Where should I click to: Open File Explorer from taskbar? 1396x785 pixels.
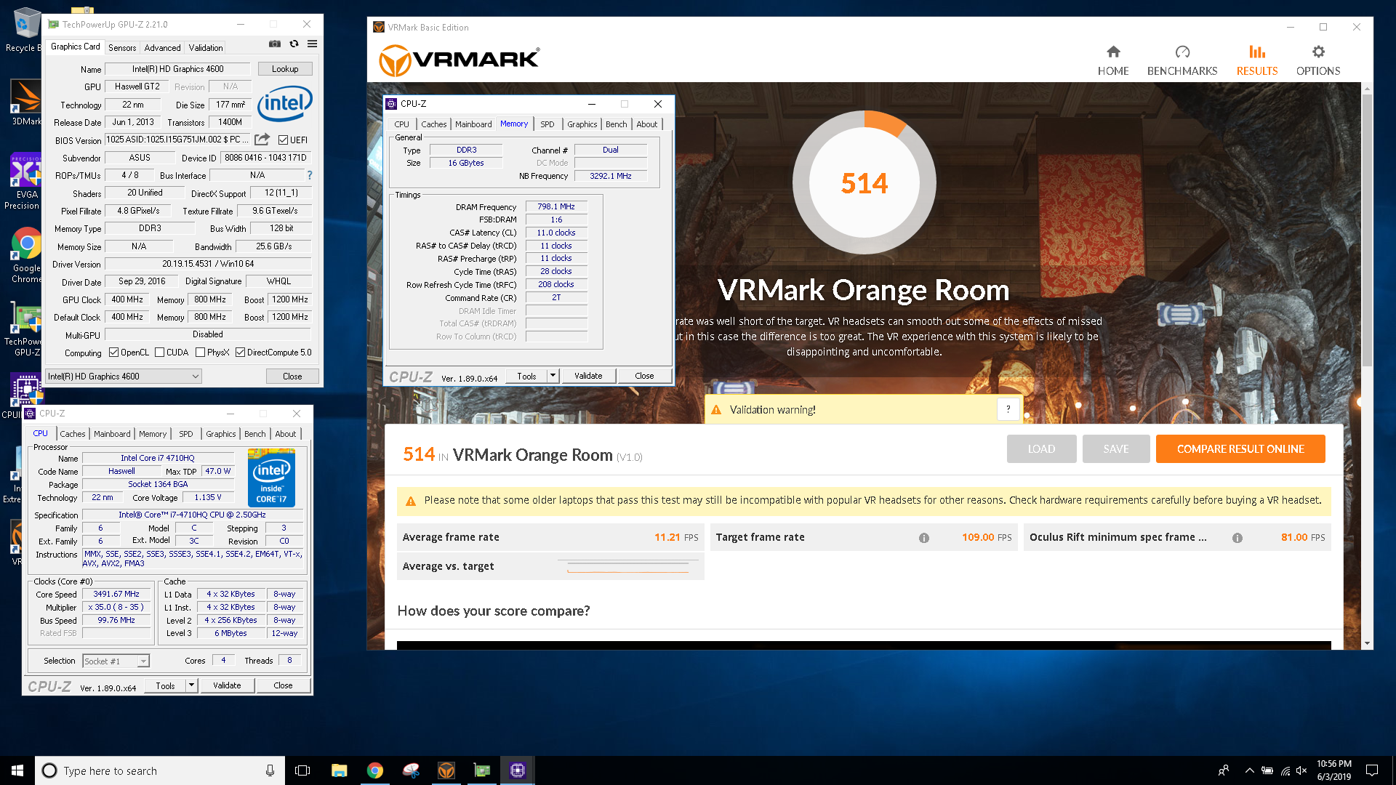(x=339, y=770)
